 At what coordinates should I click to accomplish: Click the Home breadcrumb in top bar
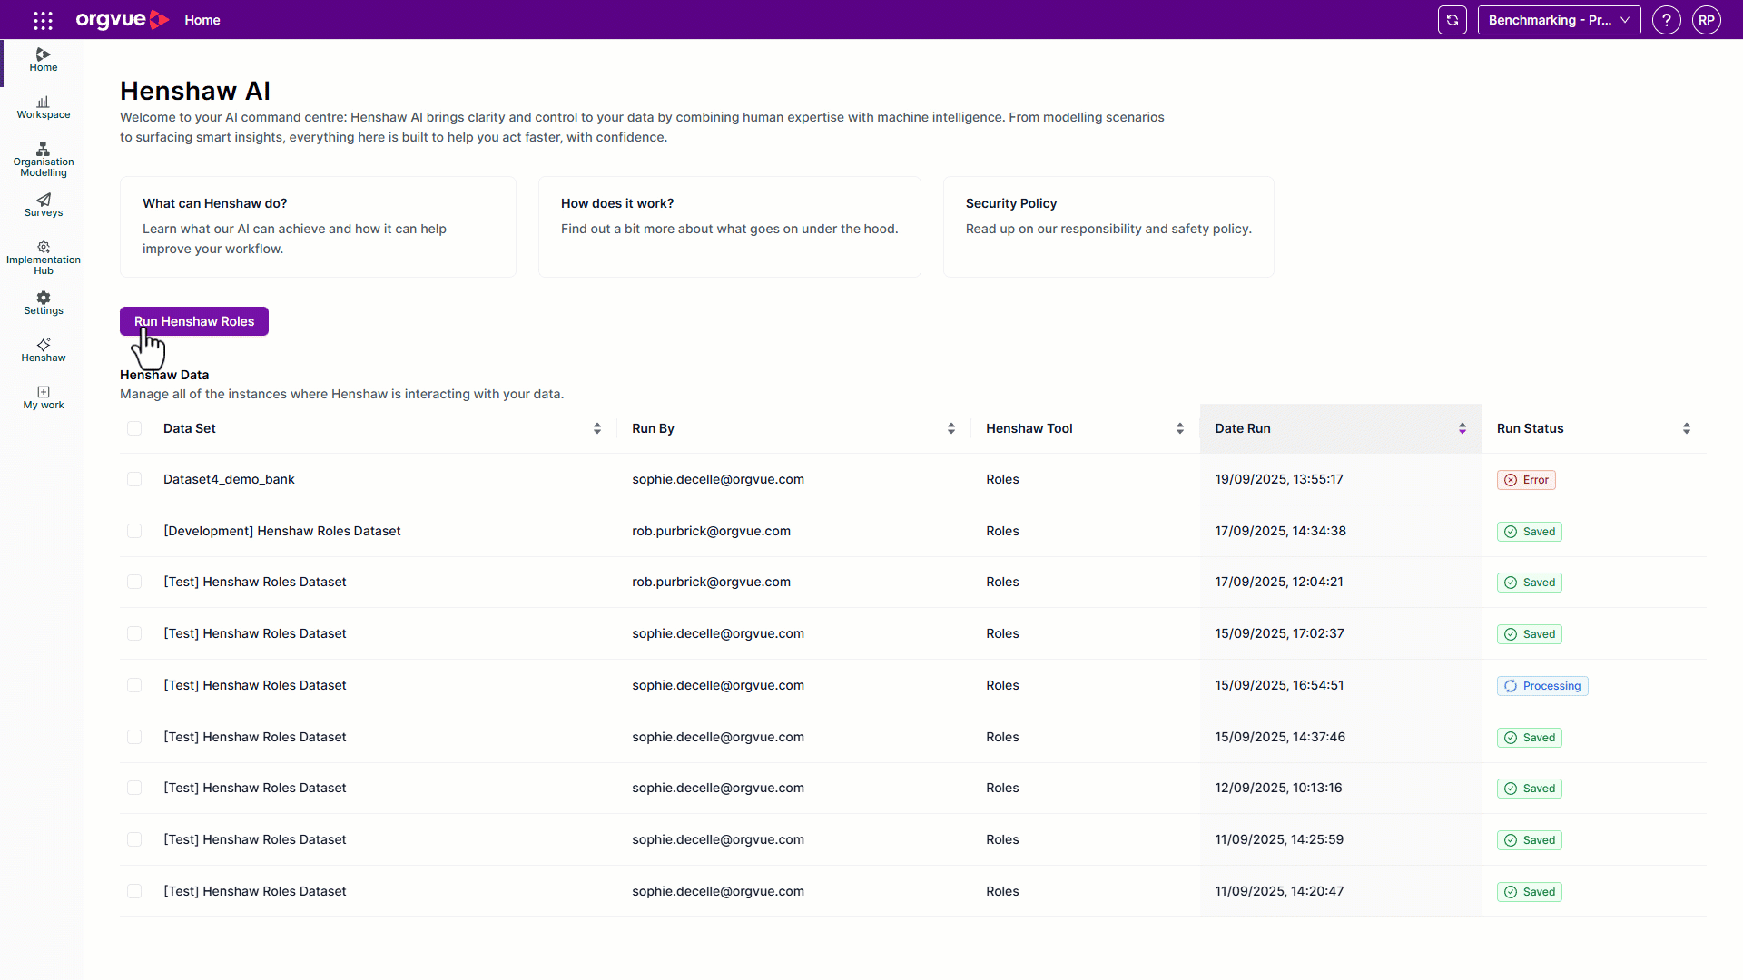202,20
